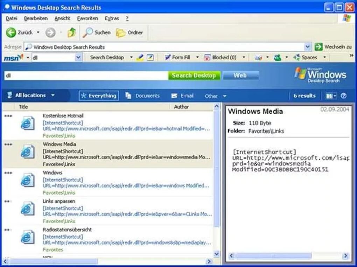Select the Windows Media result row

click(105, 154)
